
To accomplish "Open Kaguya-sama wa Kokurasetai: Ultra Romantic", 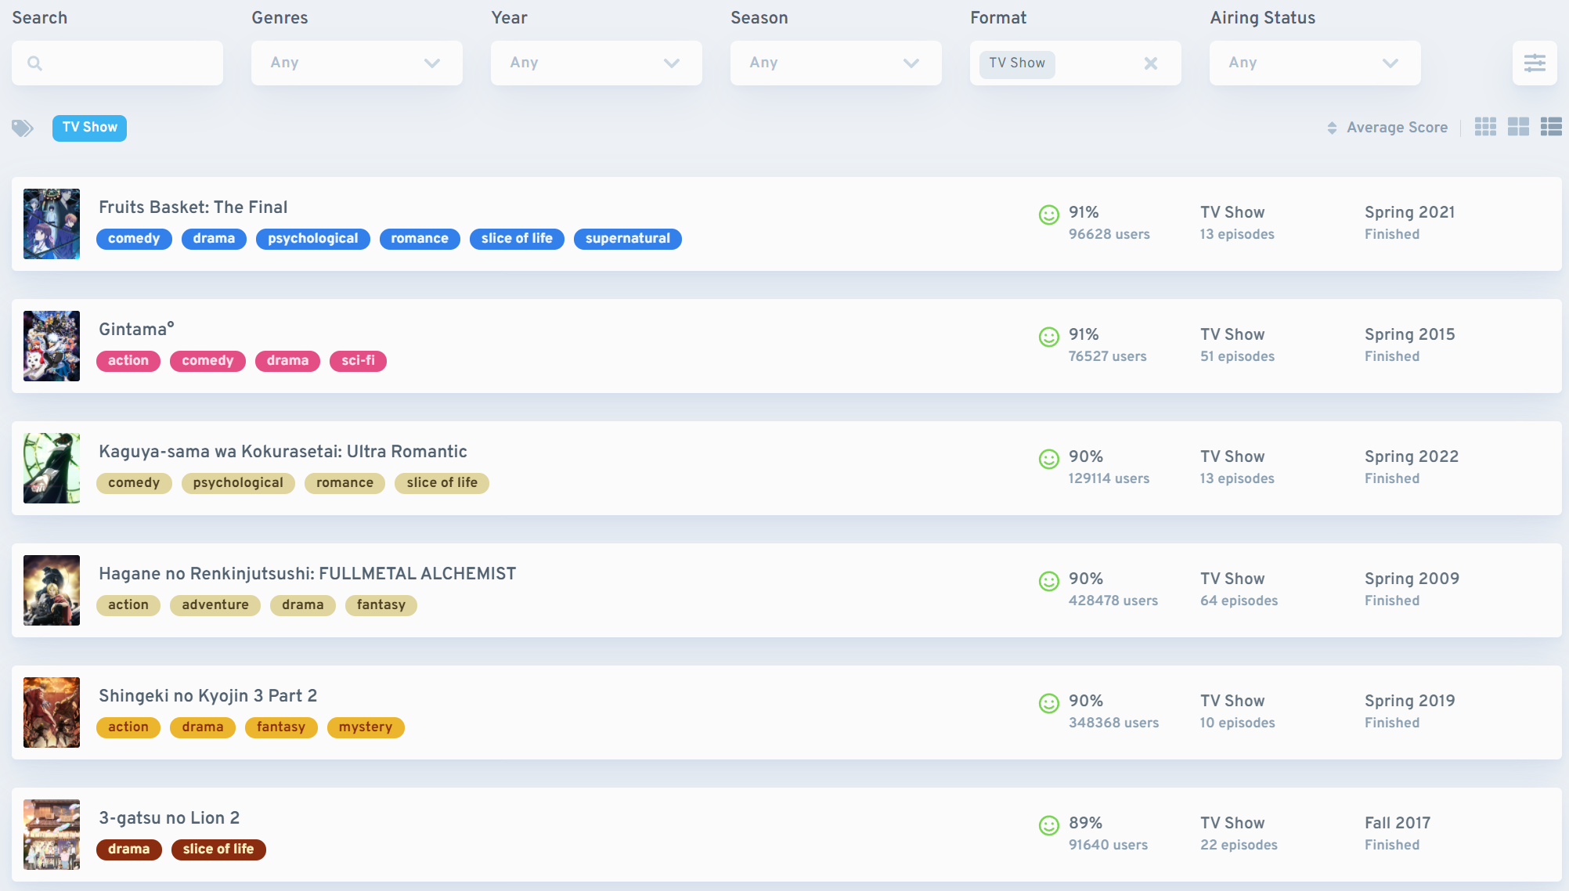I will (x=283, y=452).
